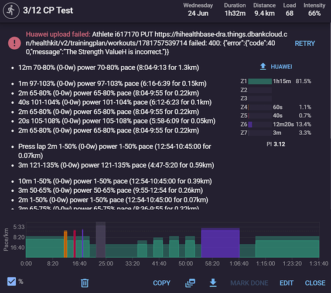
Task: Mark the workout as done
Action: 249,283
